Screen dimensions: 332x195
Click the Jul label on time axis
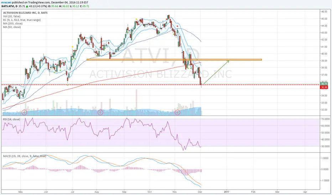tap(72, 192)
